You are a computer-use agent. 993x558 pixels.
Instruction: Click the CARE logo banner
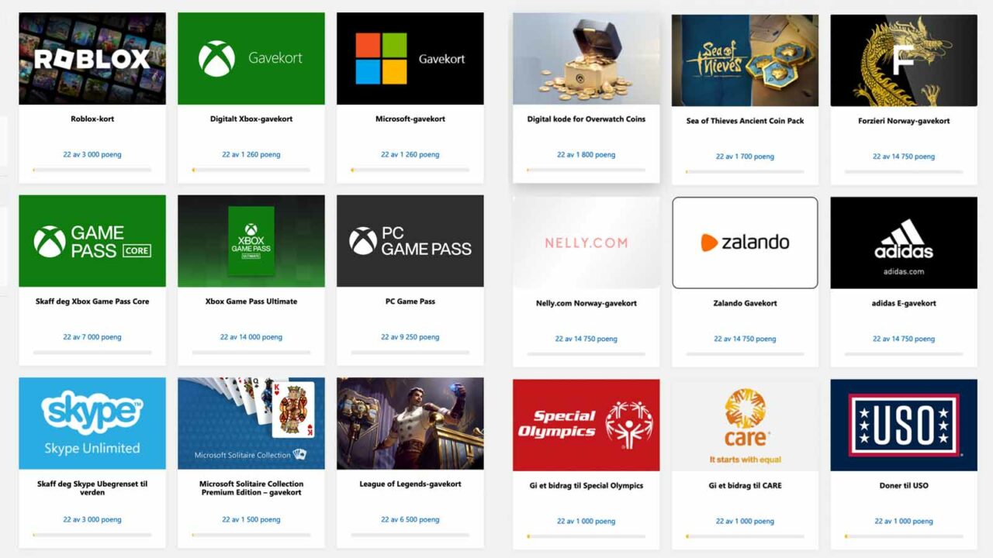click(x=745, y=425)
